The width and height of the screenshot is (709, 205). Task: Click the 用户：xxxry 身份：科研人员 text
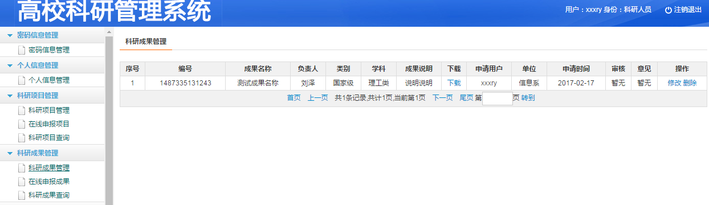[x=608, y=10]
